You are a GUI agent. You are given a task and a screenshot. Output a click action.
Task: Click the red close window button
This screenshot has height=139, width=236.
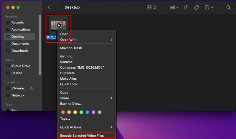[8, 7]
